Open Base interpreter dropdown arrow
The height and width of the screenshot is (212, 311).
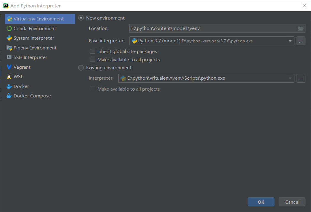click(x=290, y=41)
